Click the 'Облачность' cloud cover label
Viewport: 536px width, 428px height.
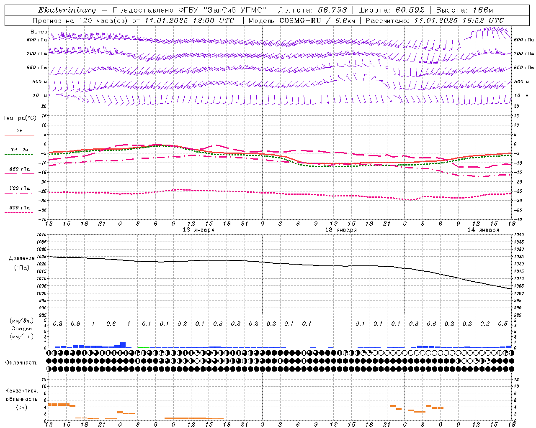[21, 362]
